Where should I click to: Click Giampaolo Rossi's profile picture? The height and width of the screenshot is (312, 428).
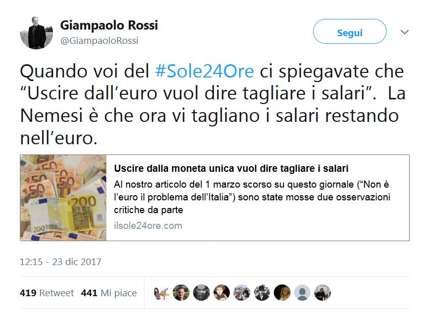[37, 33]
